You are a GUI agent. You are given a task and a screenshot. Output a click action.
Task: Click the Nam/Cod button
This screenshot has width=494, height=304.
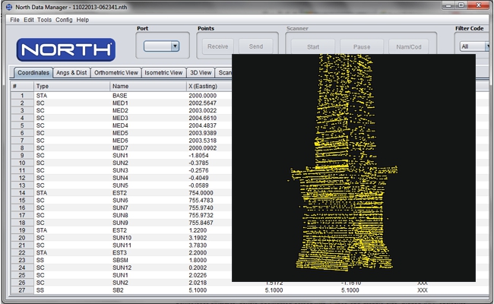pos(409,47)
